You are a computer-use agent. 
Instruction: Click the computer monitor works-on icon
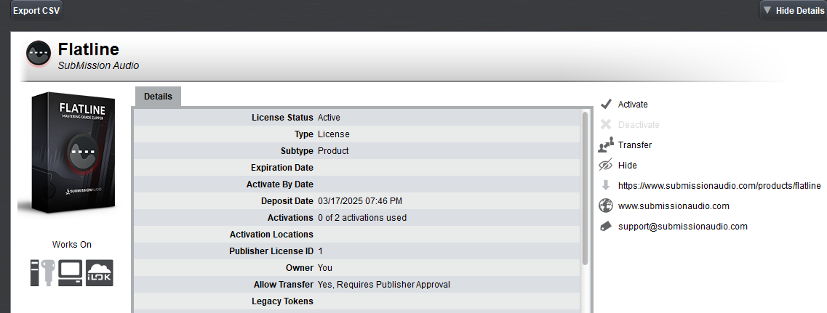click(71, 272)
